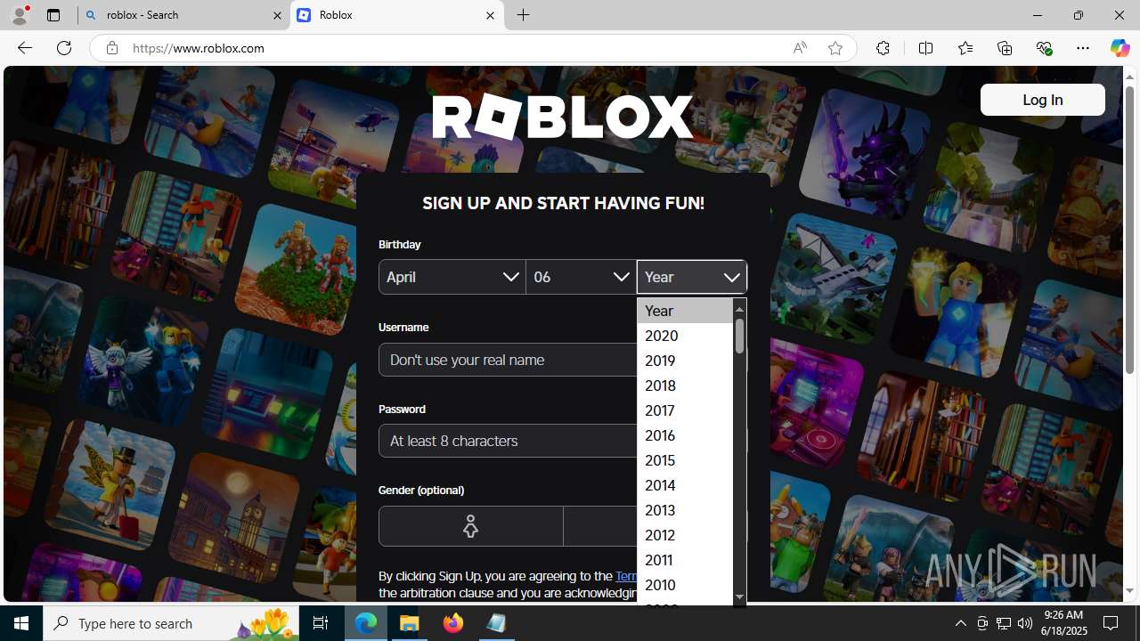Focus the Password input field

(x=508, y=441)
